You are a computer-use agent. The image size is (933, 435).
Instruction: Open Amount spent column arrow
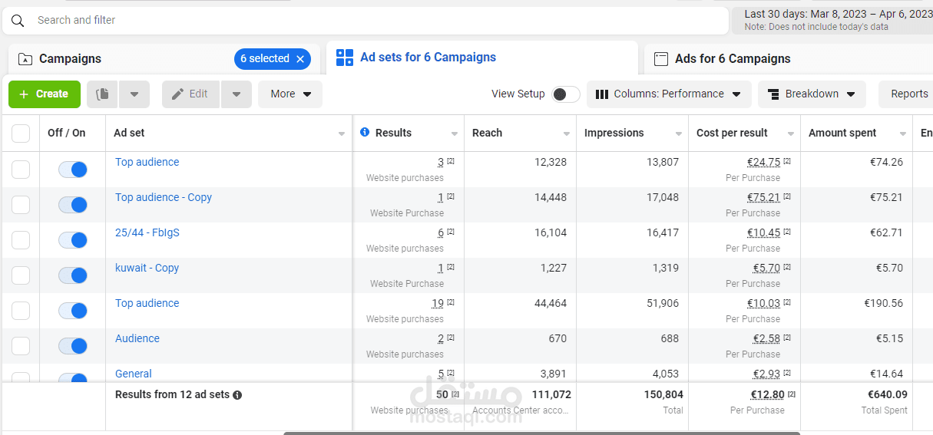(902, 134)
